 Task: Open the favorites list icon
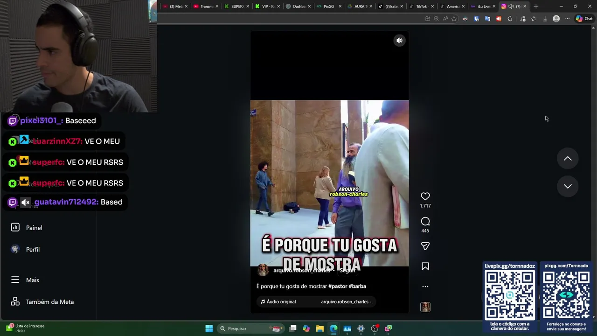[x=534, y=19]
